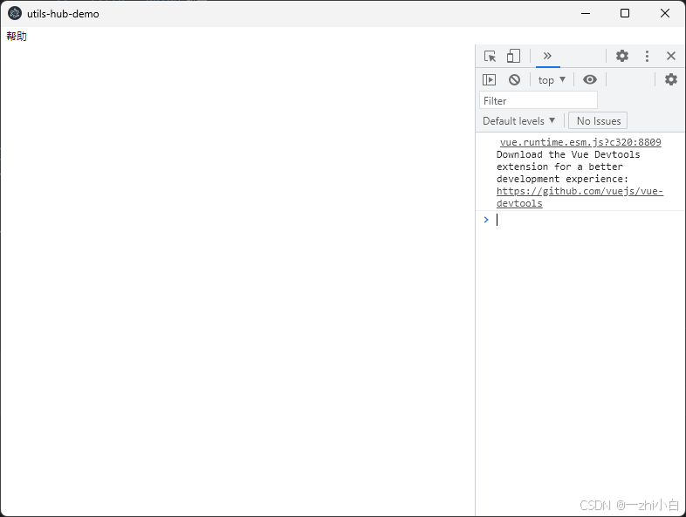686x517 pixels.
Task: Create a live expression with eye icon
Action: [590, 79]
